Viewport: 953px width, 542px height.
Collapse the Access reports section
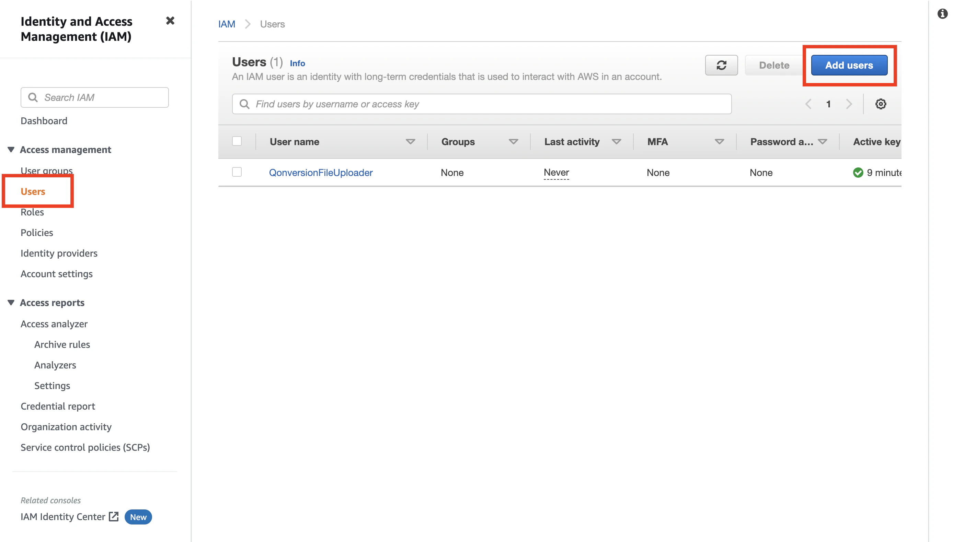(11, 303)
